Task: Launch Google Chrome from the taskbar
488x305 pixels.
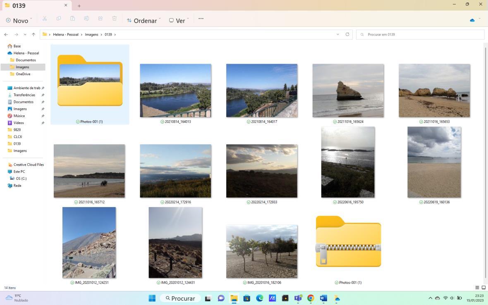Action: 311,298
